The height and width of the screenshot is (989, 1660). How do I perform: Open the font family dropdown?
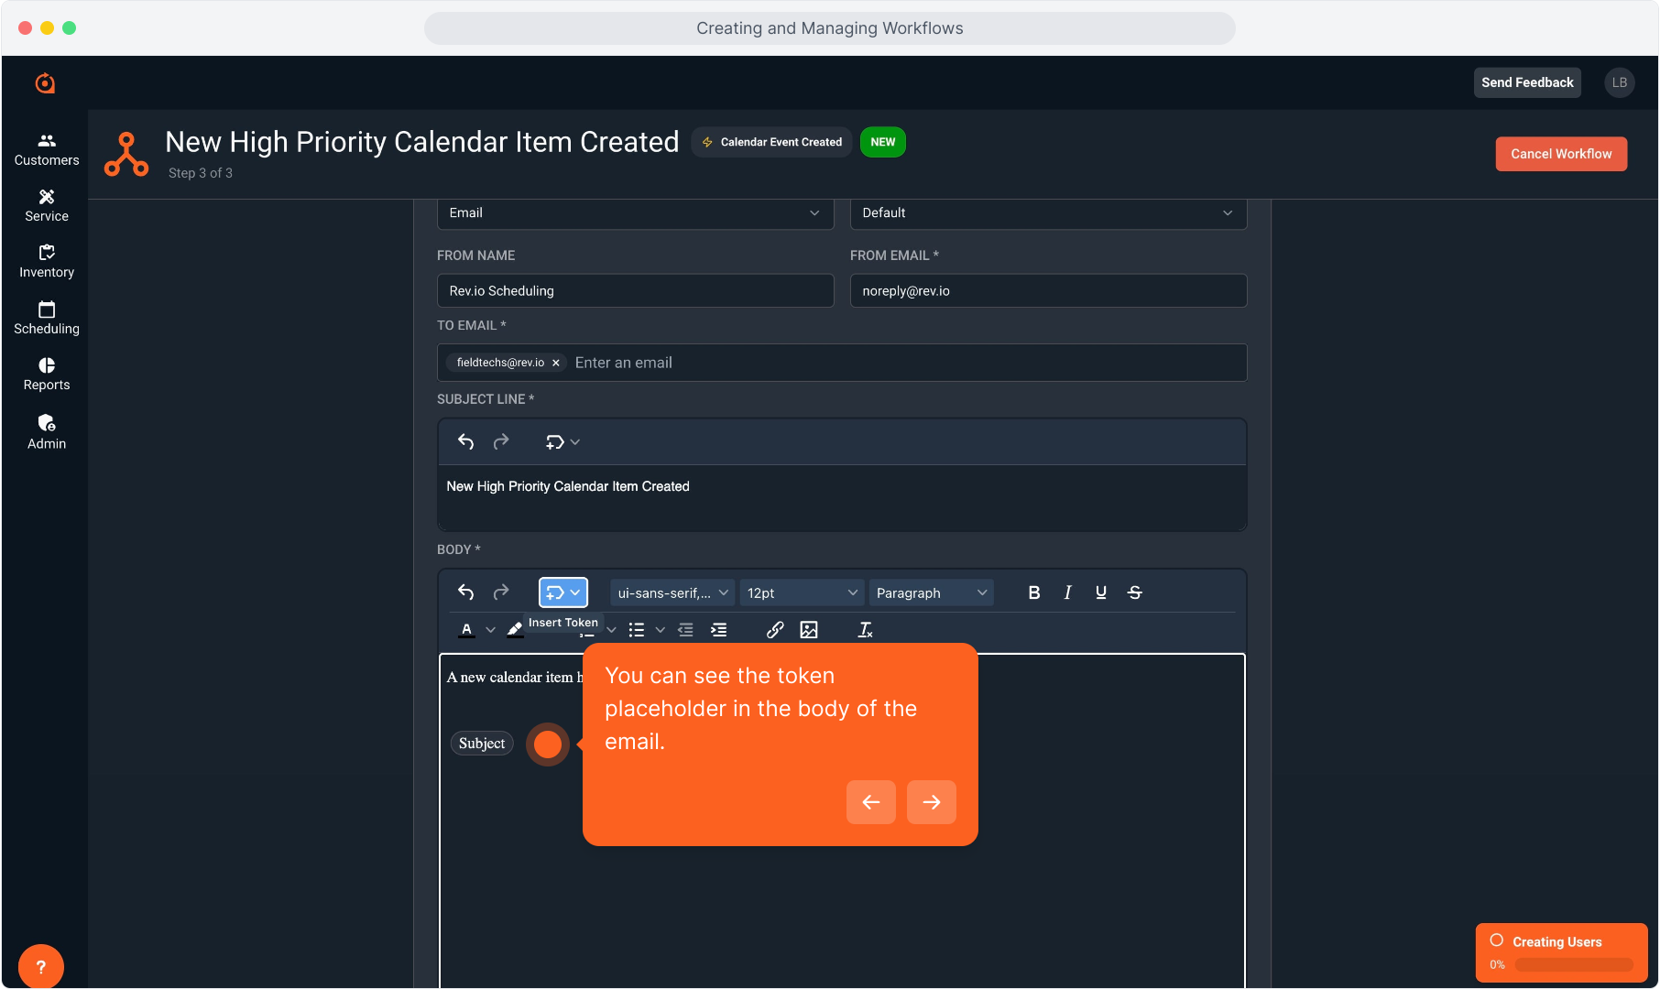[672, 592]
